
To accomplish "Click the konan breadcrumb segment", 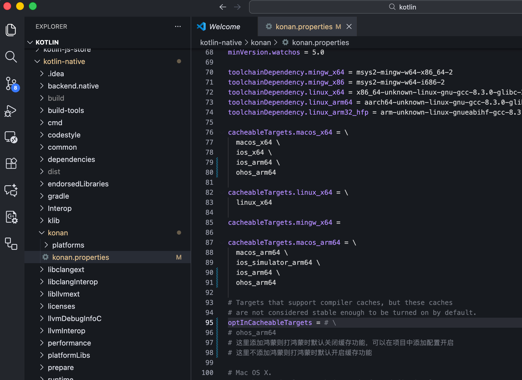I will 261,43.
